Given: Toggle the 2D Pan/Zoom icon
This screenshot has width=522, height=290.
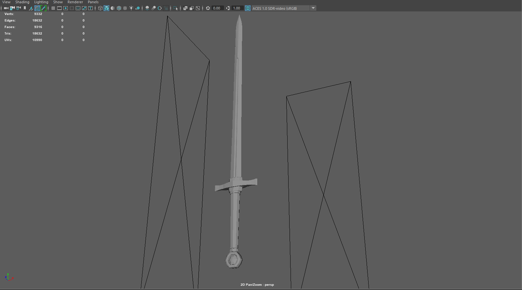Looking at the screenshot, I should [37, 8].
